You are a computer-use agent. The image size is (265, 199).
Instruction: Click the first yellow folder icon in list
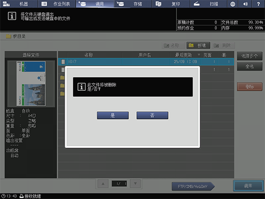point(63,78)
